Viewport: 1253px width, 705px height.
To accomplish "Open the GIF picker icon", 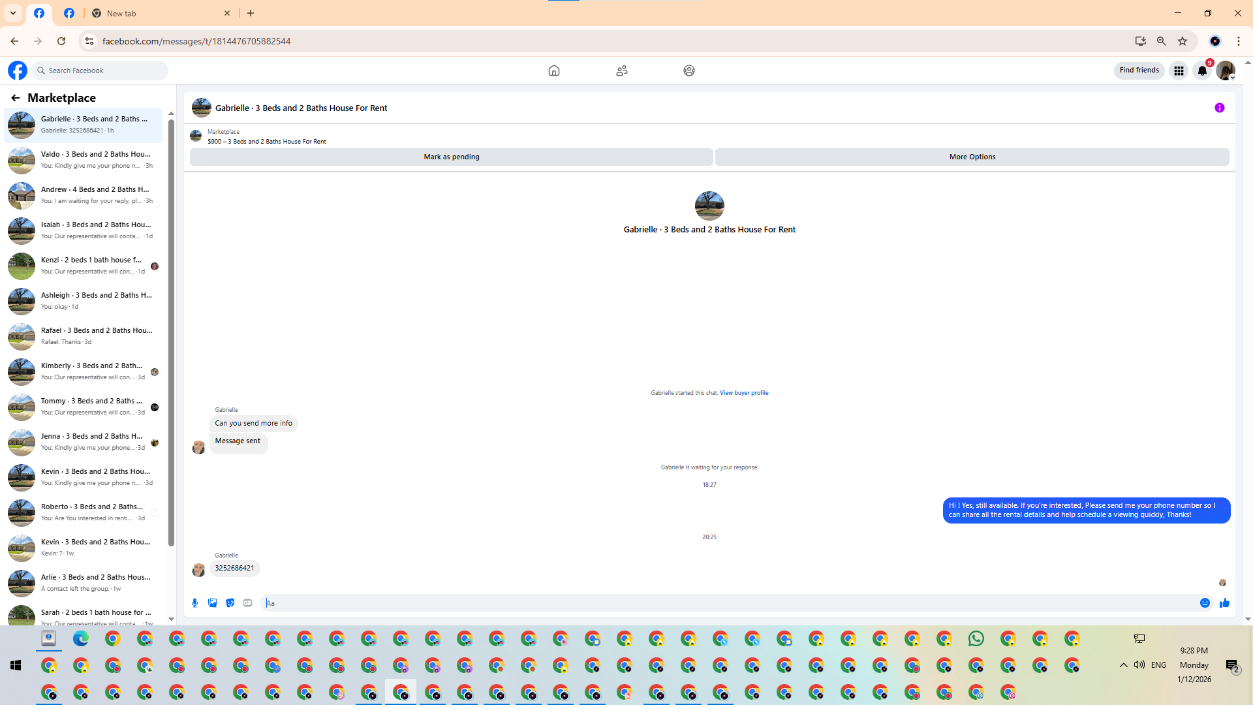I will (x=247, y=603).
